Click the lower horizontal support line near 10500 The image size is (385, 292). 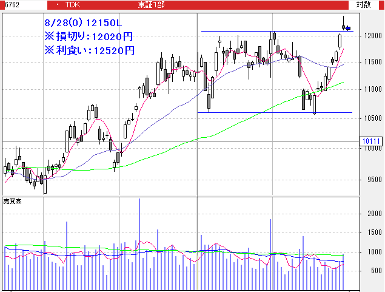273,112
